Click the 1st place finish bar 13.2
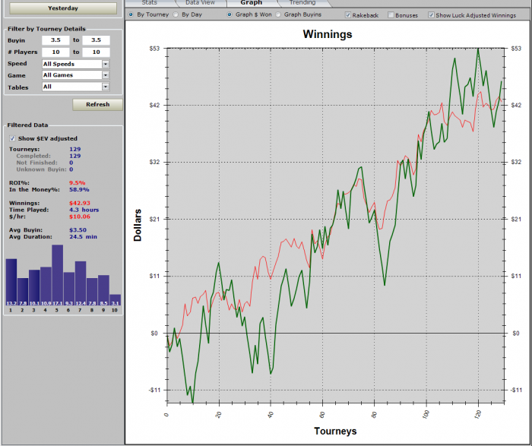 tap(11, 282)
